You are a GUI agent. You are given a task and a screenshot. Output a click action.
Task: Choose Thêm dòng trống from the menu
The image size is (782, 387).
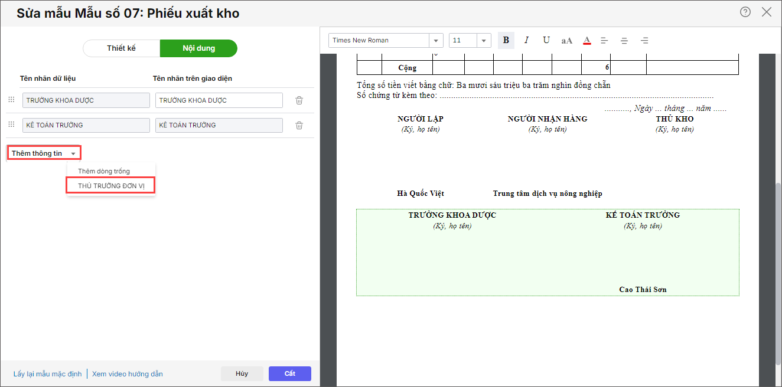pyautogui.click(x=104, y=171)
